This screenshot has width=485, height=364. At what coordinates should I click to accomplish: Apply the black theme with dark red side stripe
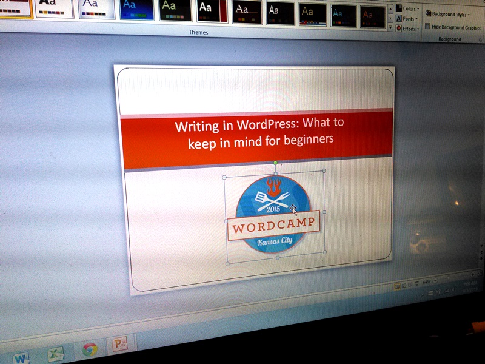pyautogui.click(x=212, y=11)
